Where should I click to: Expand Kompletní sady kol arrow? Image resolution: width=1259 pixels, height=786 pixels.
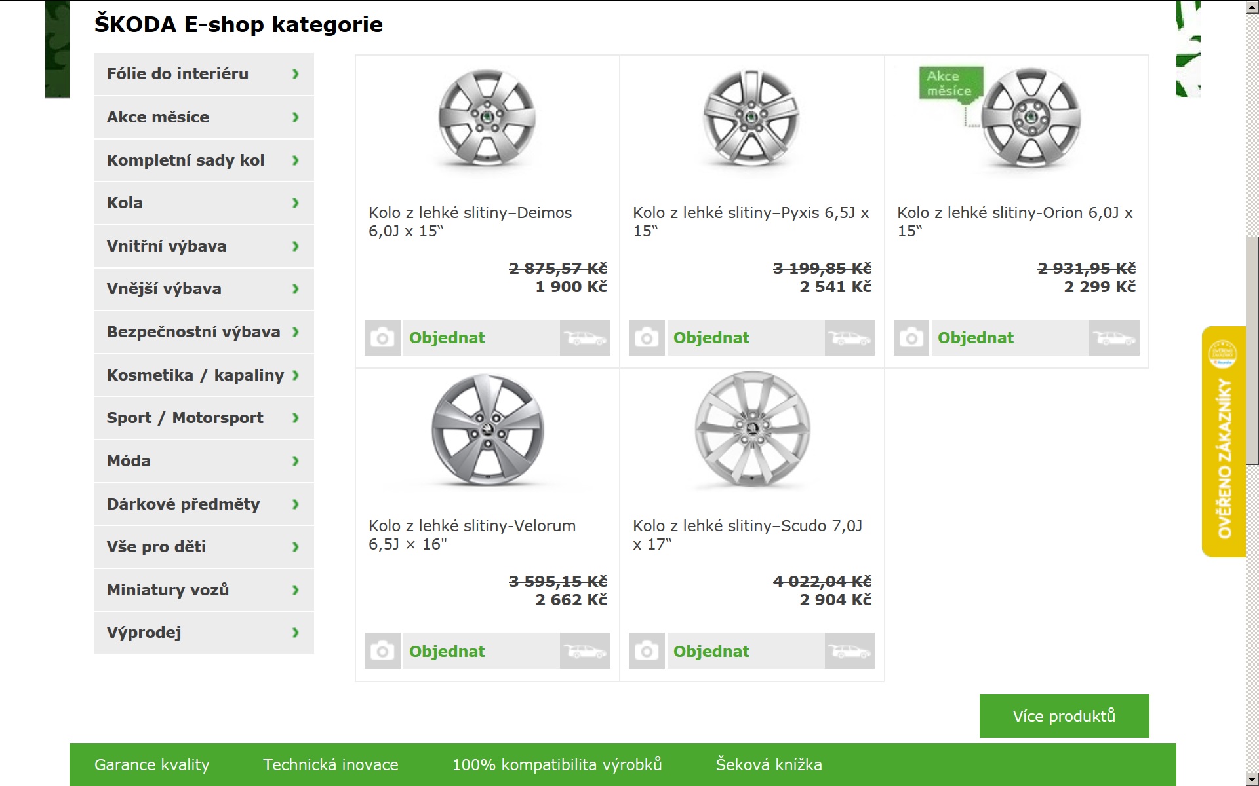[x=296, y=160]
